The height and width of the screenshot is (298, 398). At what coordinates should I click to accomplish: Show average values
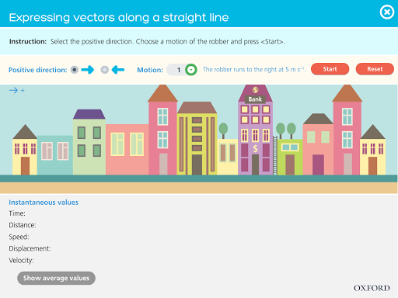coord(56,278)
